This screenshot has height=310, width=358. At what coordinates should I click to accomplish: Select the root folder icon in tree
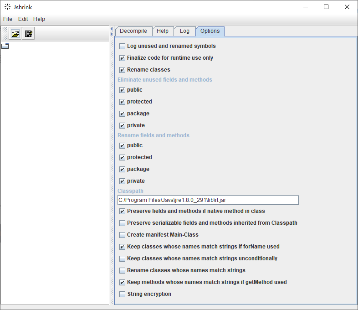click(x=5, y=46)
